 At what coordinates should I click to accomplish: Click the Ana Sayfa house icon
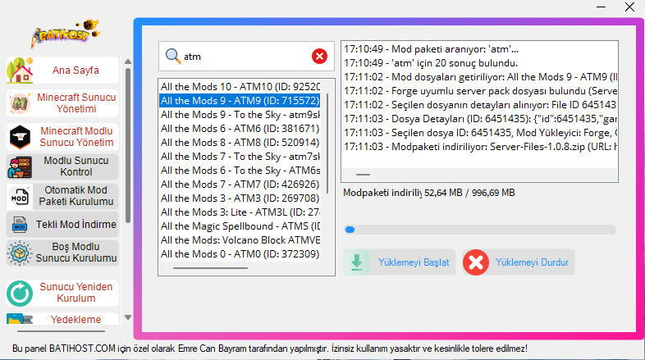20,71
